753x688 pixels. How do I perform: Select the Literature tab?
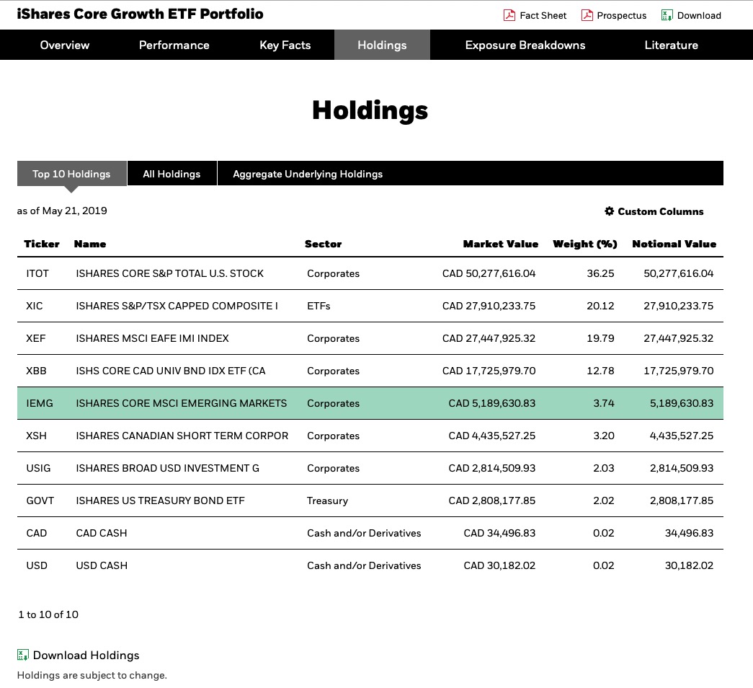click(x=671, y=45)
